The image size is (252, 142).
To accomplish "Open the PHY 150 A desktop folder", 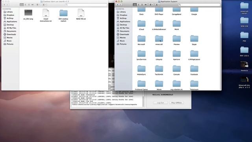I will pyautogui.click(x=244, y=50).
